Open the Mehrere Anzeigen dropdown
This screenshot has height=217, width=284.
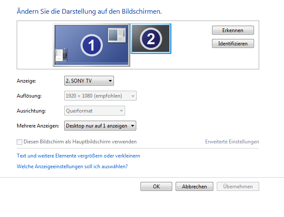pos(100,126)
